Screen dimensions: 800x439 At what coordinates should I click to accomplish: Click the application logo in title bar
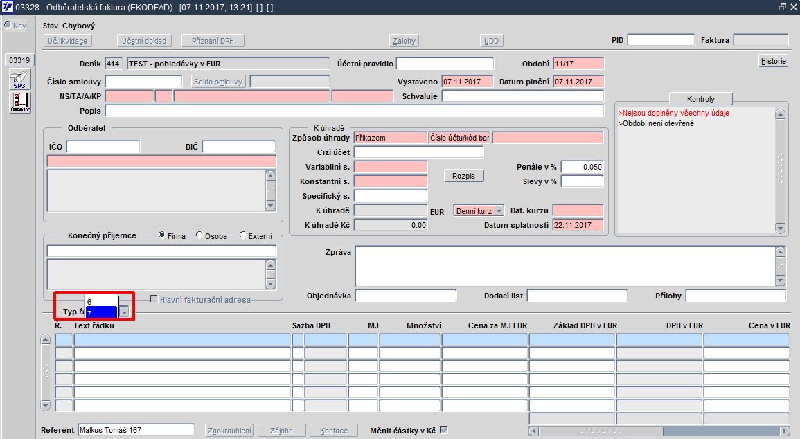pos(7,7)
